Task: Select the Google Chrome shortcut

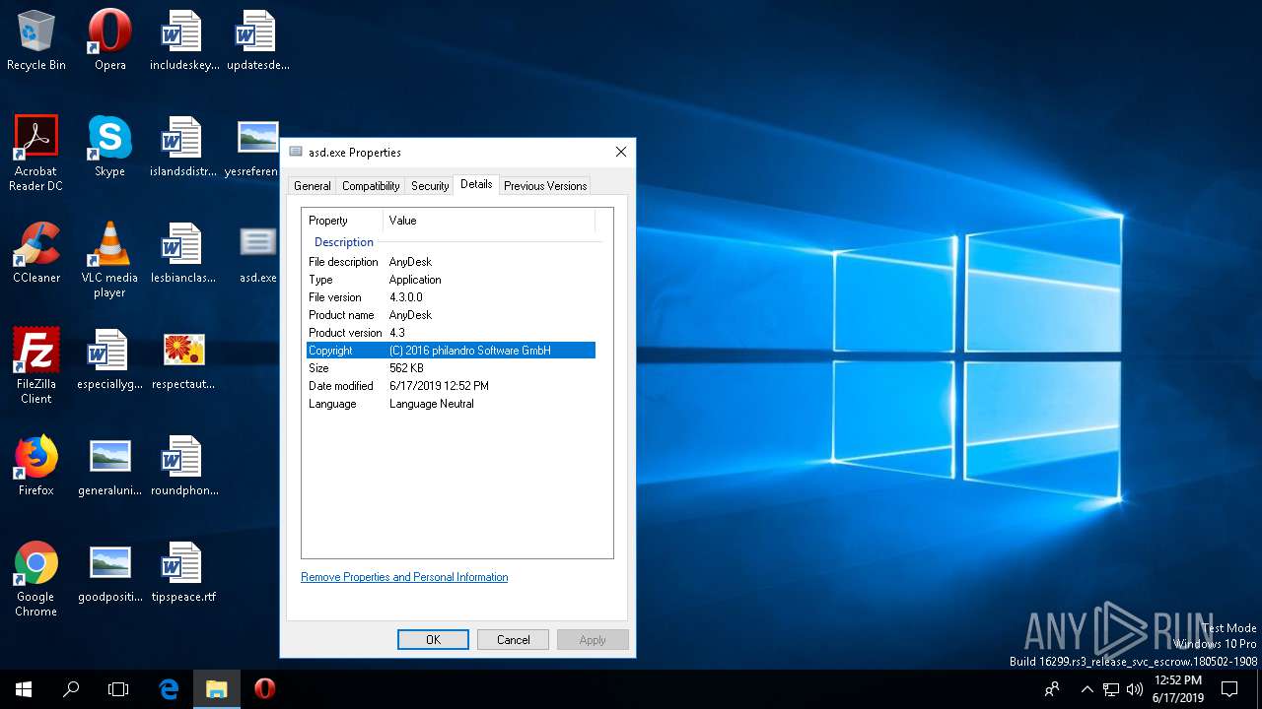Action: click(x=36, y=579)
